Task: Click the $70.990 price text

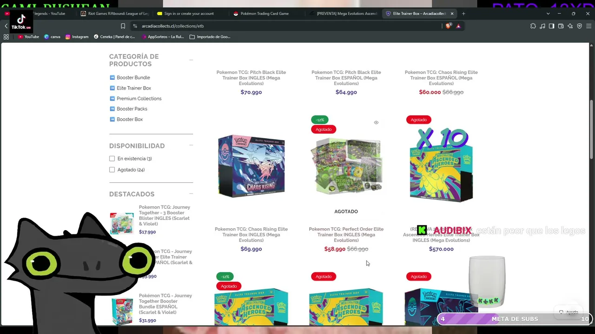Action: tap(251, 92)
